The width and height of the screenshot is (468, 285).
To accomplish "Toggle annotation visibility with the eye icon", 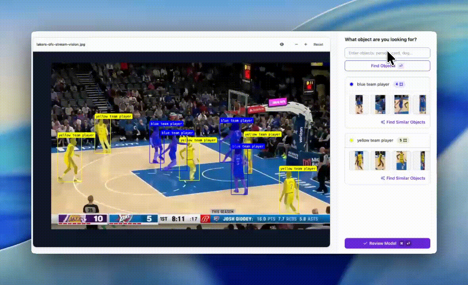I will 282,44.
